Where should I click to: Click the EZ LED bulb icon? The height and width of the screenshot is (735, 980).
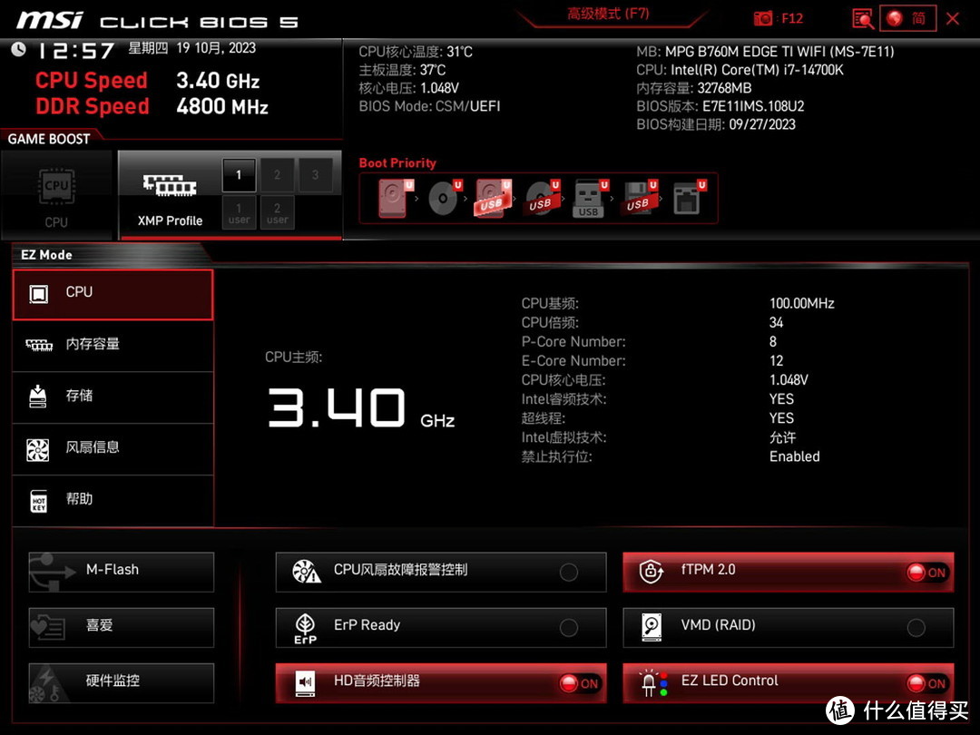tap(652, 683)
